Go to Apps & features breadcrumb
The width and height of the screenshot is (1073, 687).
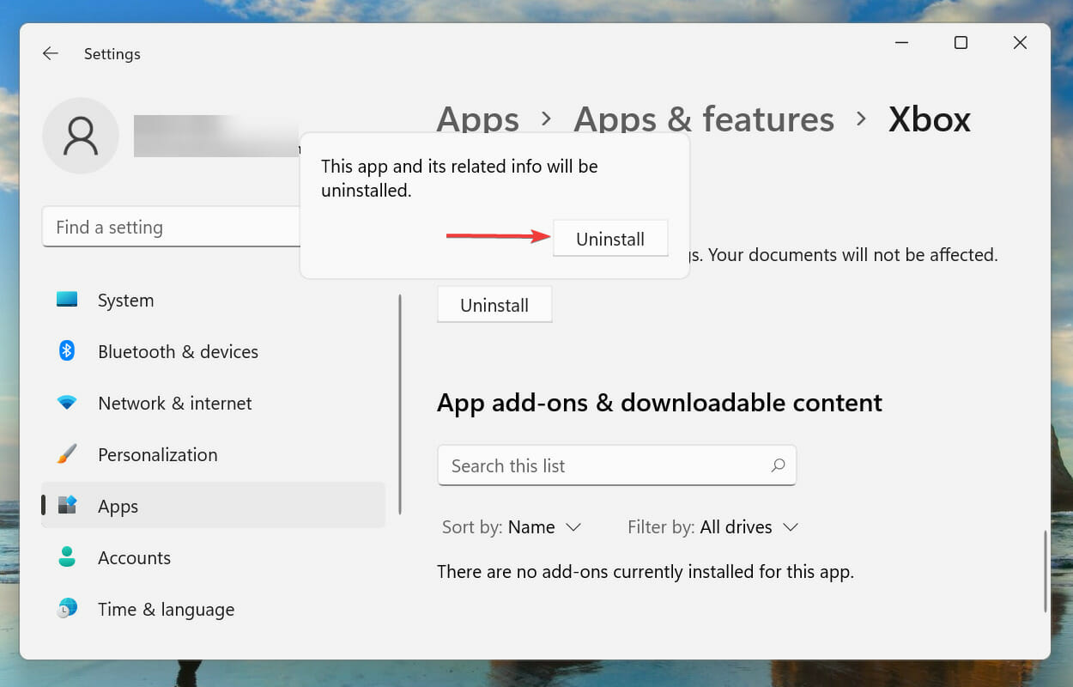point(703,119)
